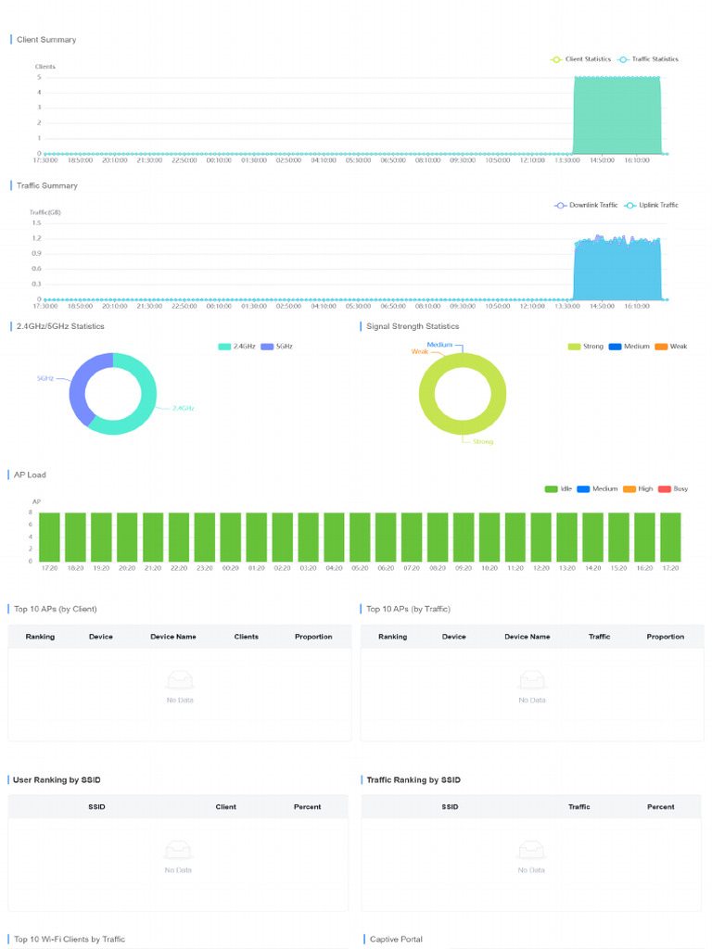Select the 20:20 bar in AP Load
This screenshot has width=712, height=949.
tap(127, 537)
